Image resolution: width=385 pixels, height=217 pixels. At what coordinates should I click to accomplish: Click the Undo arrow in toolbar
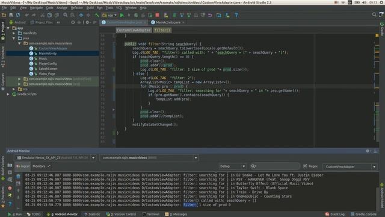[x=26, y=15]
